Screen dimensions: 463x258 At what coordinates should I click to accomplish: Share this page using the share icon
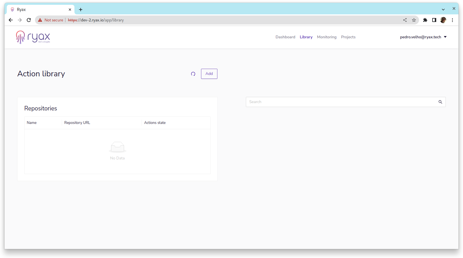click(x=405, y=20)
